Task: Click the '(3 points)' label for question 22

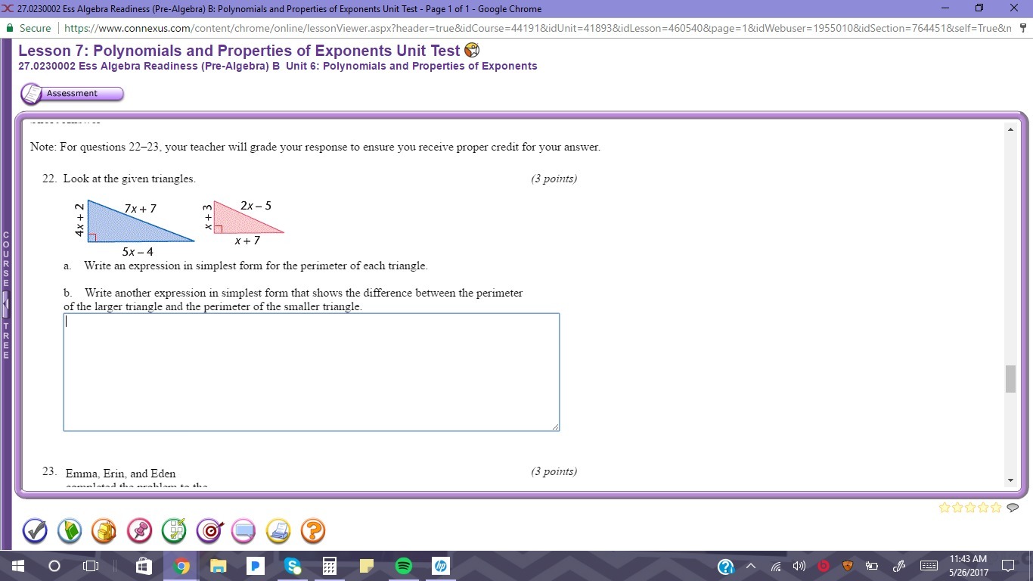Action: pyautogui.click(x=554, y=179)
